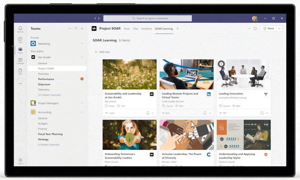Open more options for the Marketing team

[x=82, y=44]
